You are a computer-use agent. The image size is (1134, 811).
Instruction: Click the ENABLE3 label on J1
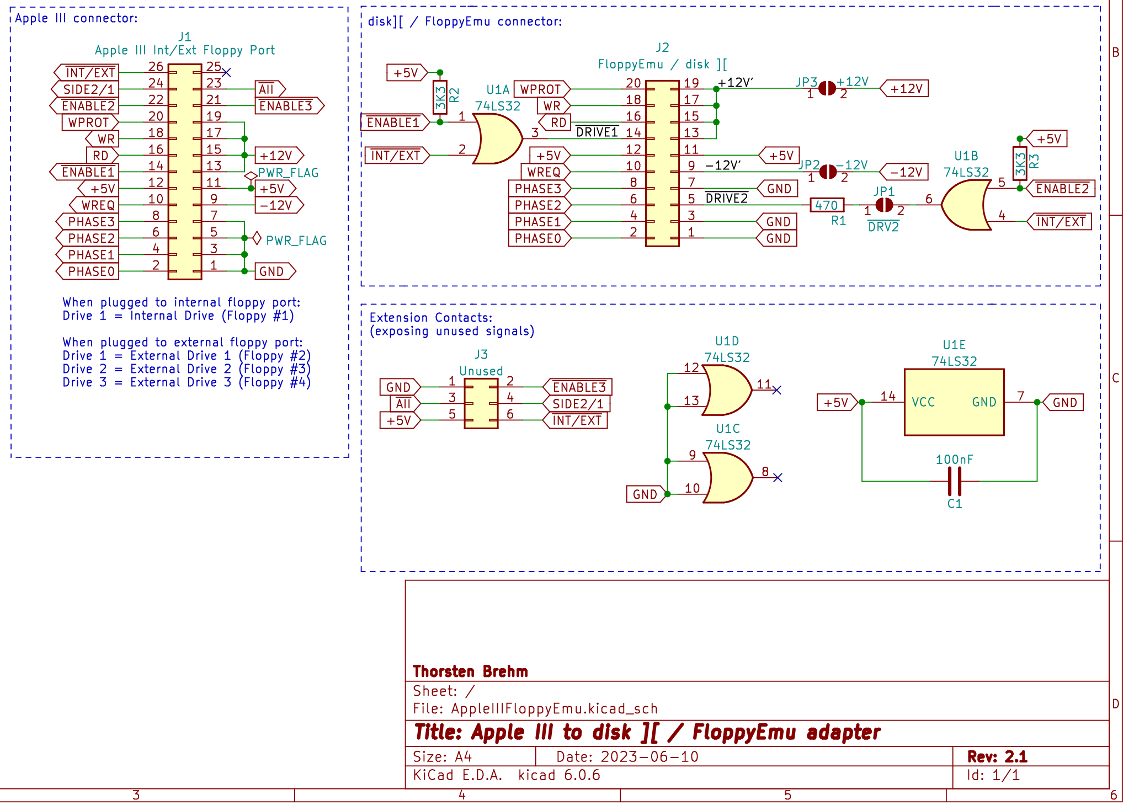[287, 106]
